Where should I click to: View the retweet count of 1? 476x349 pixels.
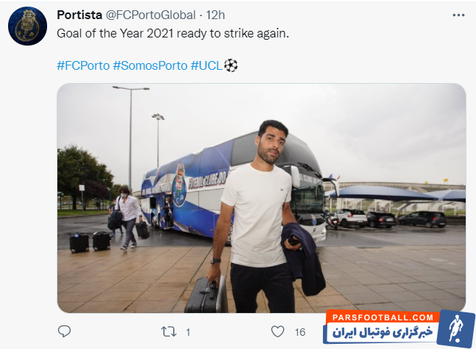click(188, 332)
